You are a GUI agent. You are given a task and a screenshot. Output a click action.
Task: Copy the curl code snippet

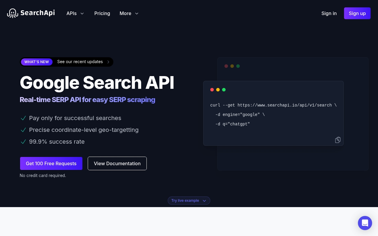coord(338,140)
